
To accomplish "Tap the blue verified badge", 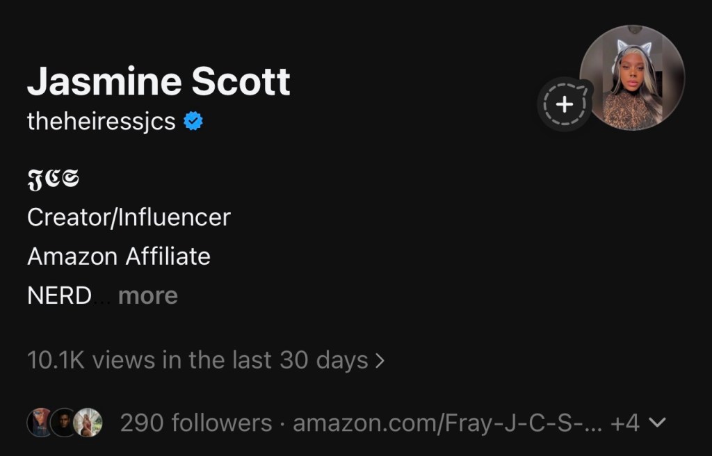I will (x=193, y=122).
